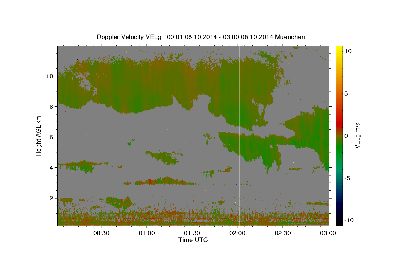This screenshot has height=271, width=407.
Task: Click the colorbar label '0'
Action: 346,136
